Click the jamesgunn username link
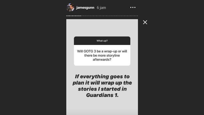The width and height of the screenshot is (204, 115). 85,8
